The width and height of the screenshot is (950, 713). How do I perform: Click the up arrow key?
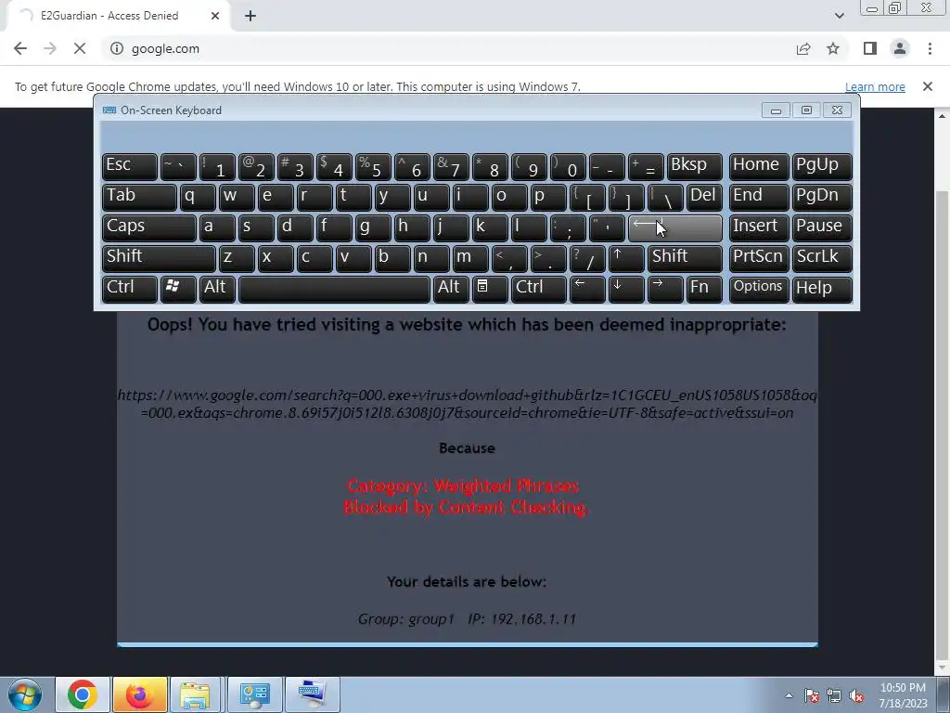click(626, 258)
